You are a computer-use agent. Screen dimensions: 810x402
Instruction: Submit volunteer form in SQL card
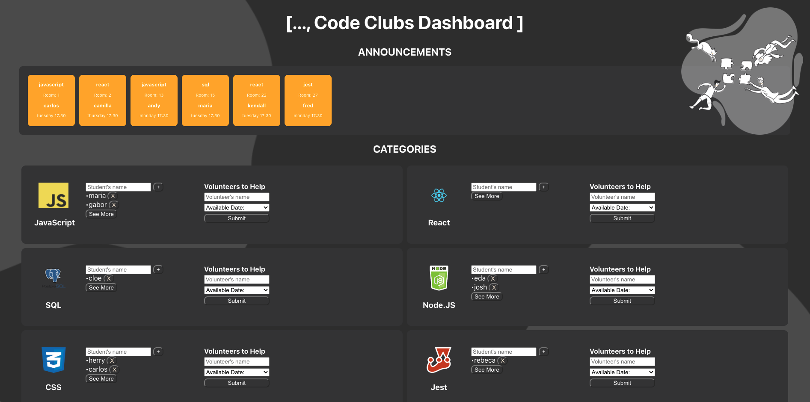237,301
